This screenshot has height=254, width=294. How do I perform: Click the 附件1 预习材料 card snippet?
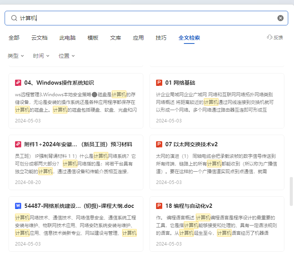pyautogui.click(x=76, y=164)
